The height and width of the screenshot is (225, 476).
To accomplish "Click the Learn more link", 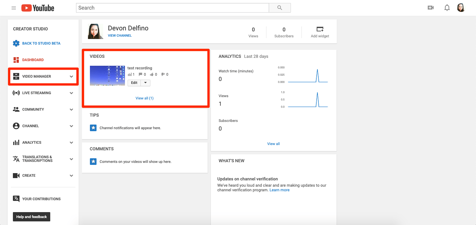I will point(279,190).
